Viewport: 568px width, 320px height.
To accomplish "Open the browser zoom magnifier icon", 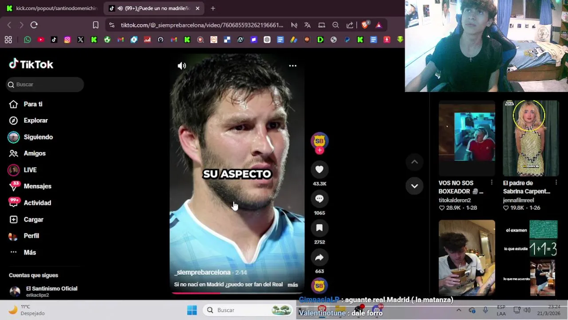I will (x=336, y=25).
